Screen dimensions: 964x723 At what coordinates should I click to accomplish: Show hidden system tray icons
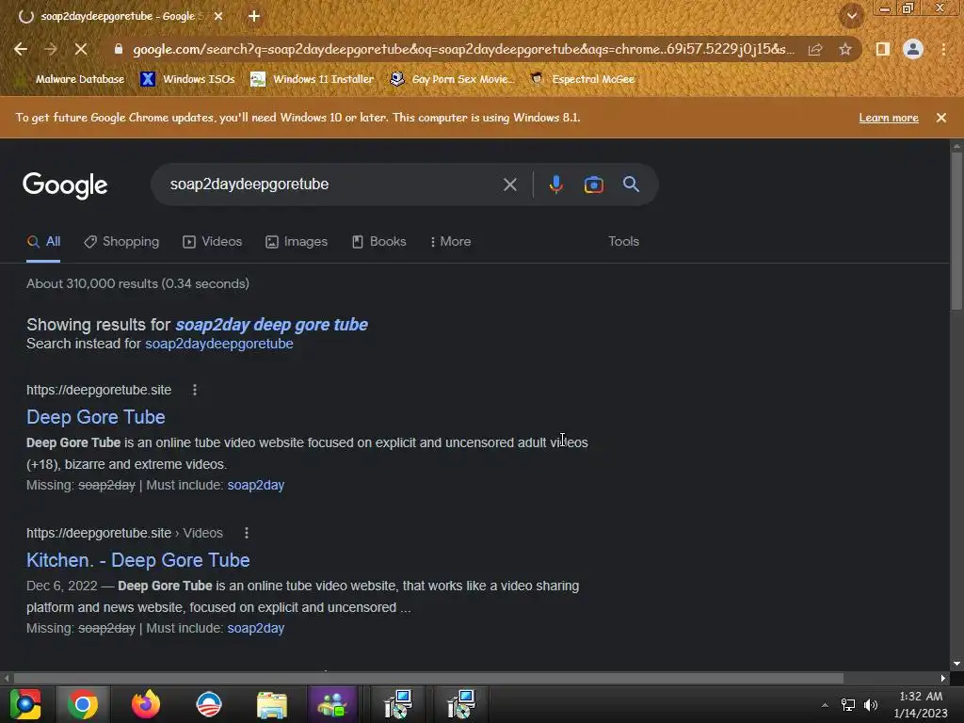click(825, 705)
